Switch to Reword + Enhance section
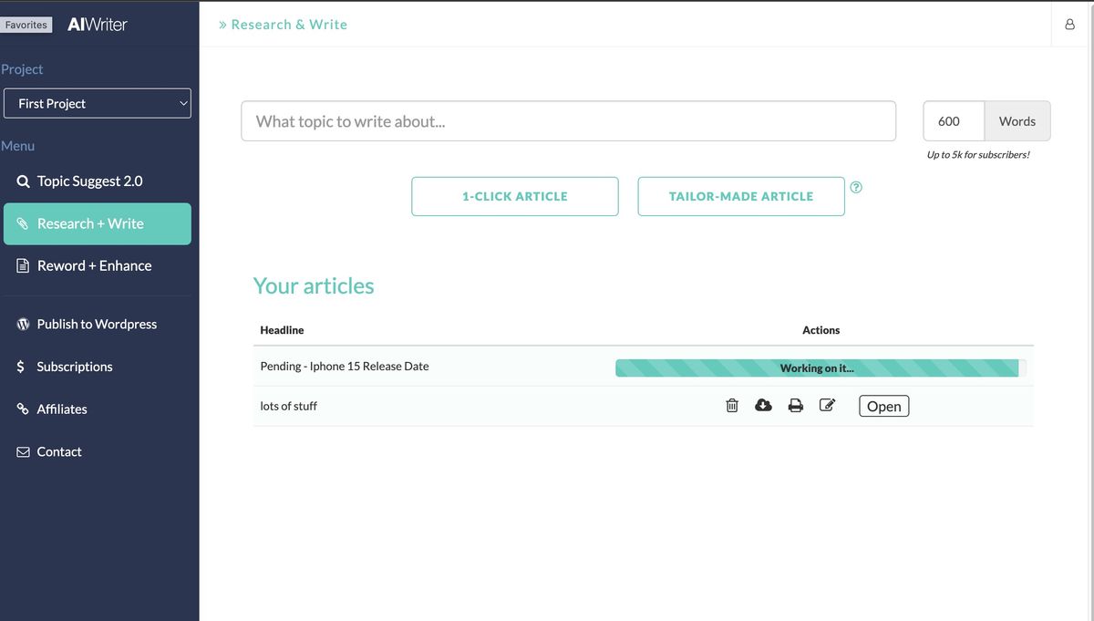The height and width of the screenshot is (621, 1094). click(x=94, y=265)
